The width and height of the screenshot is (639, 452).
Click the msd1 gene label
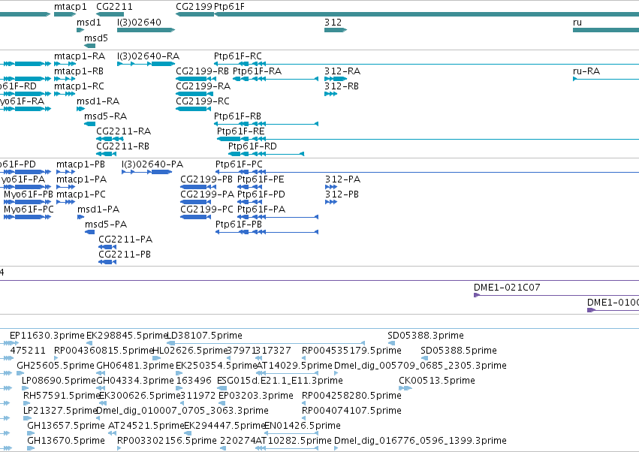(89, 23)
